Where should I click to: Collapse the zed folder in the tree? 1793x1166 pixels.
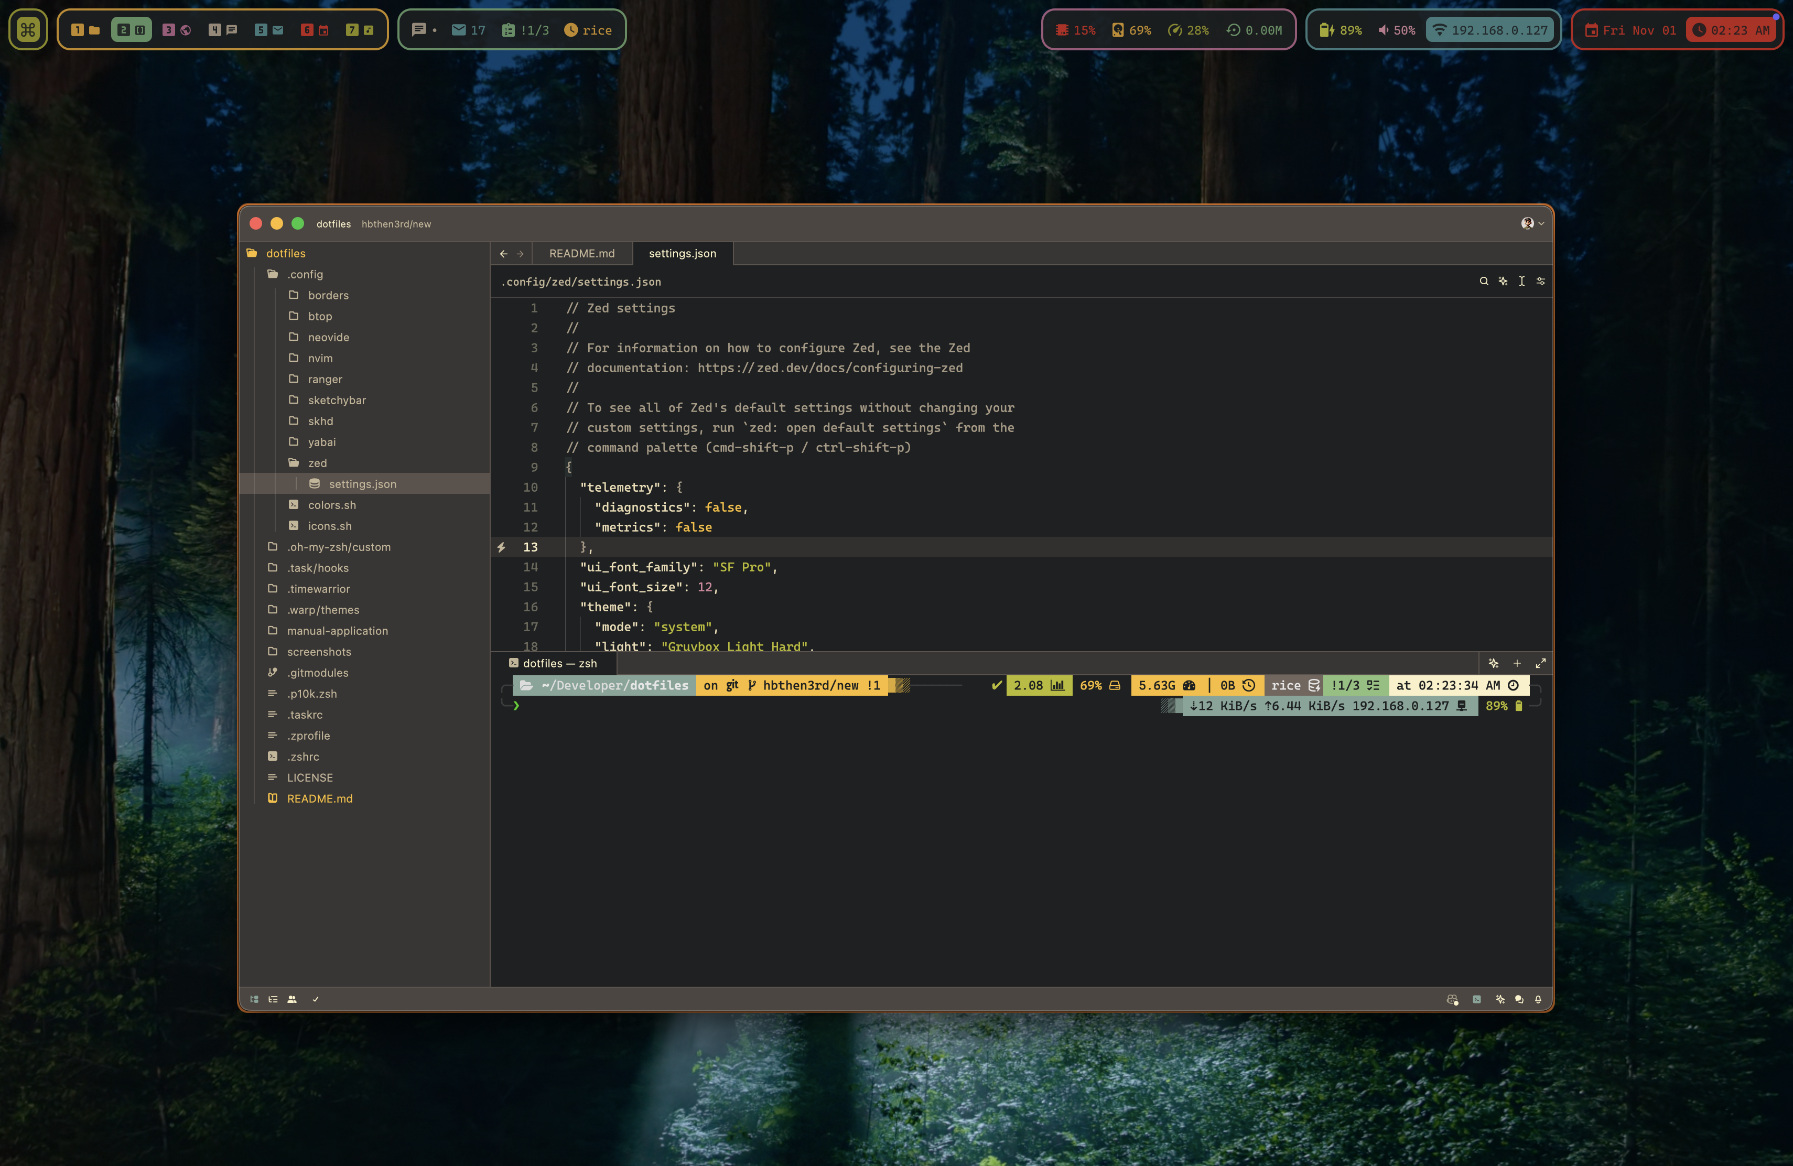364,463
